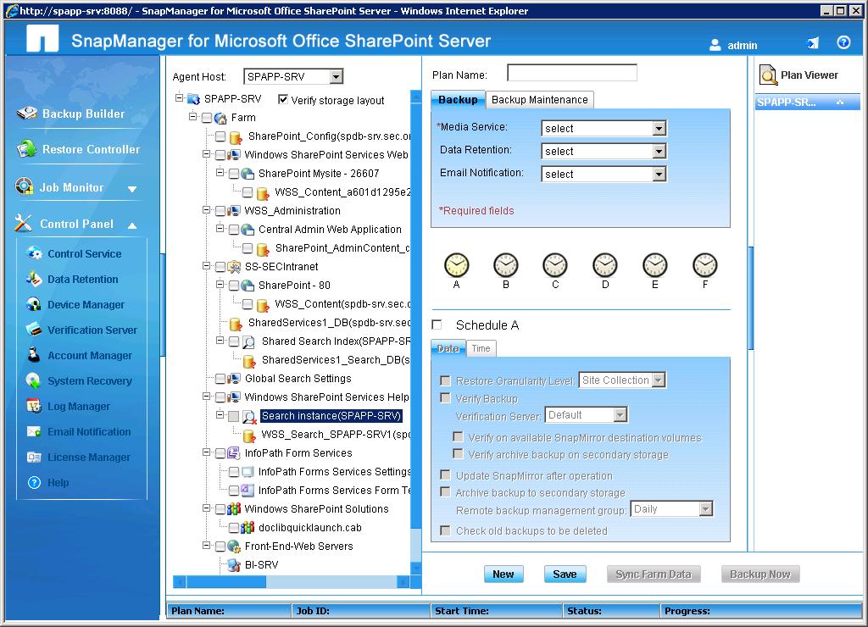Screen dimensions: 868x627
Task: Open the Data Retention select dropdown
Action: point(659,151)
